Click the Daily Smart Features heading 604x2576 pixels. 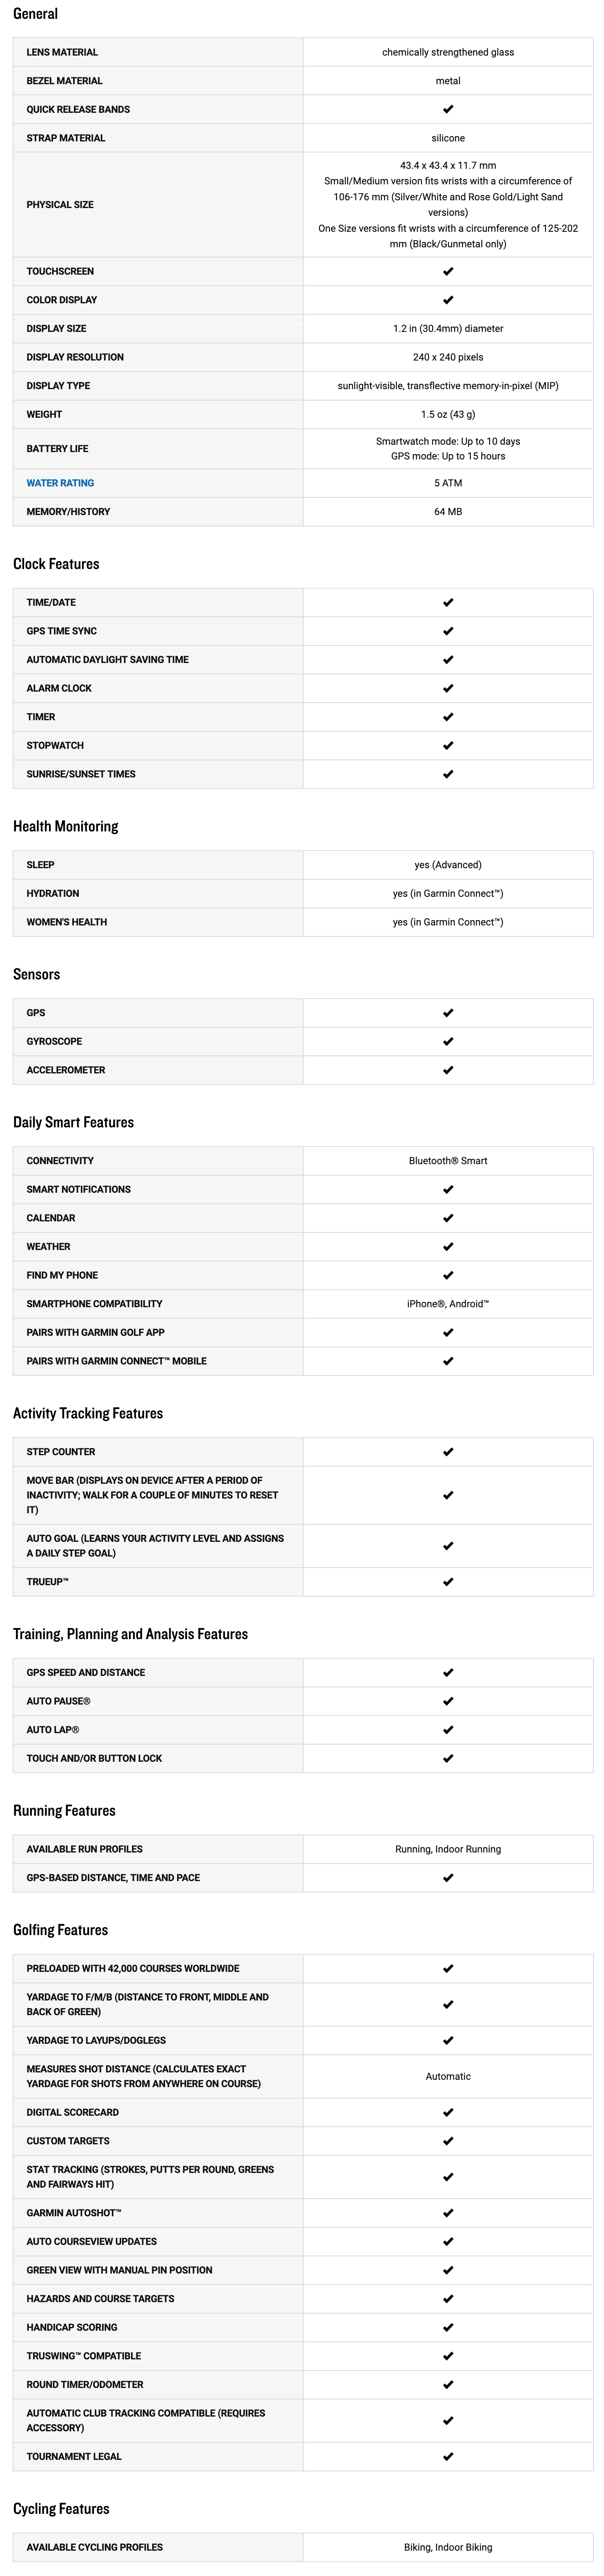point(74,1122)
